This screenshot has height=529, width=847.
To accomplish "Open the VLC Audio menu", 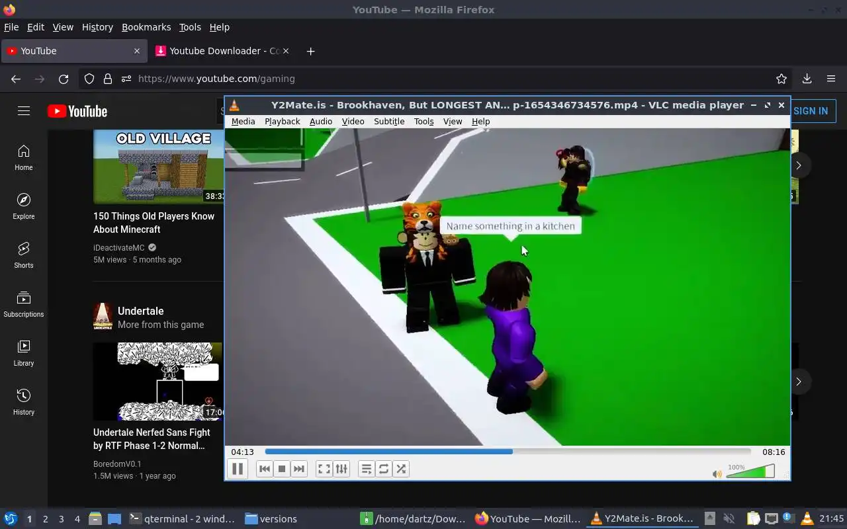I will [x=321, y=122].
